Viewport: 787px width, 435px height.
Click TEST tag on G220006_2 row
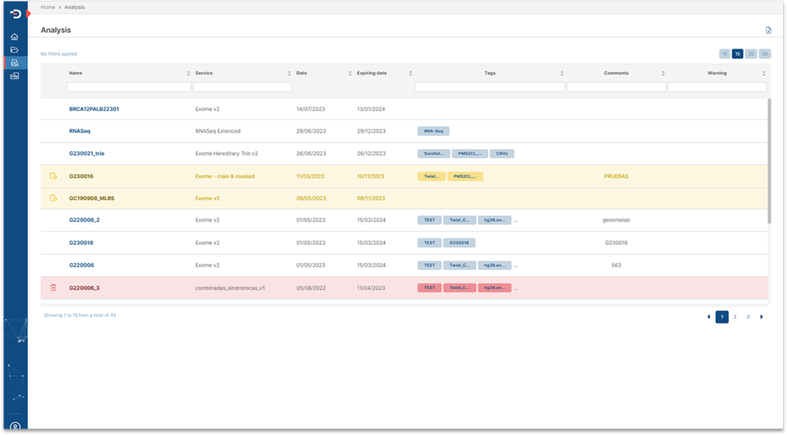point(430,219)
